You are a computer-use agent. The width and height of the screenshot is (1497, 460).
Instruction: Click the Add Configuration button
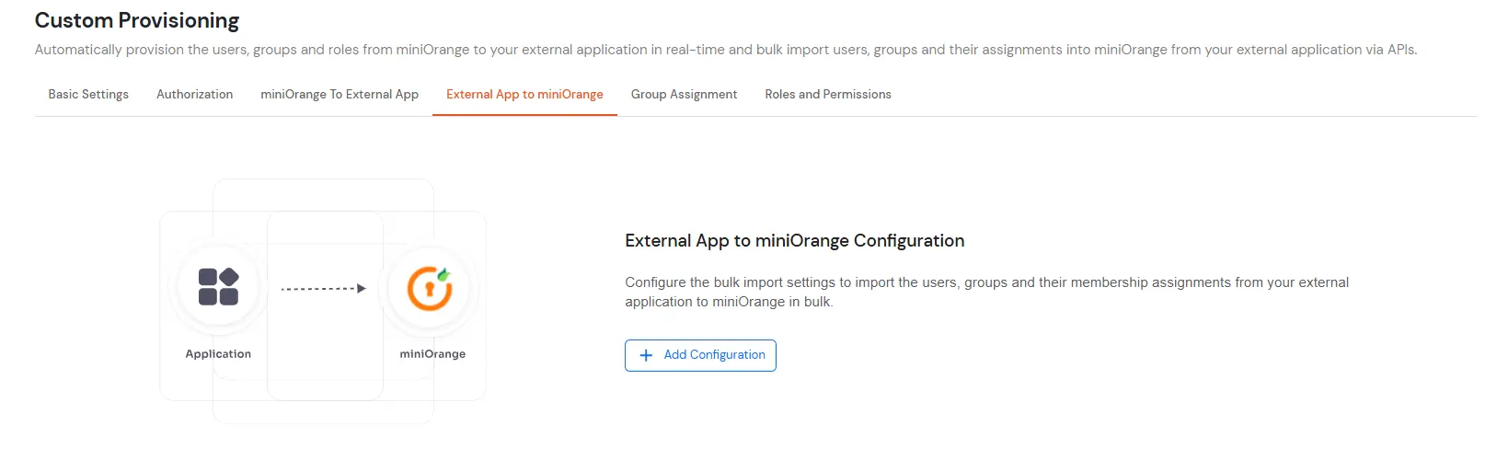[700, 355]
